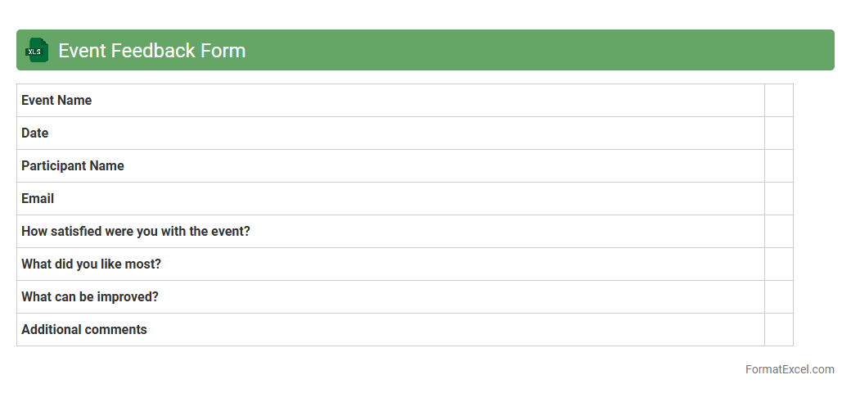Screen dimensions: 851x393
Task: Click empty cell beside 'What can be improved?'
Action: click(x=779, y=297)
